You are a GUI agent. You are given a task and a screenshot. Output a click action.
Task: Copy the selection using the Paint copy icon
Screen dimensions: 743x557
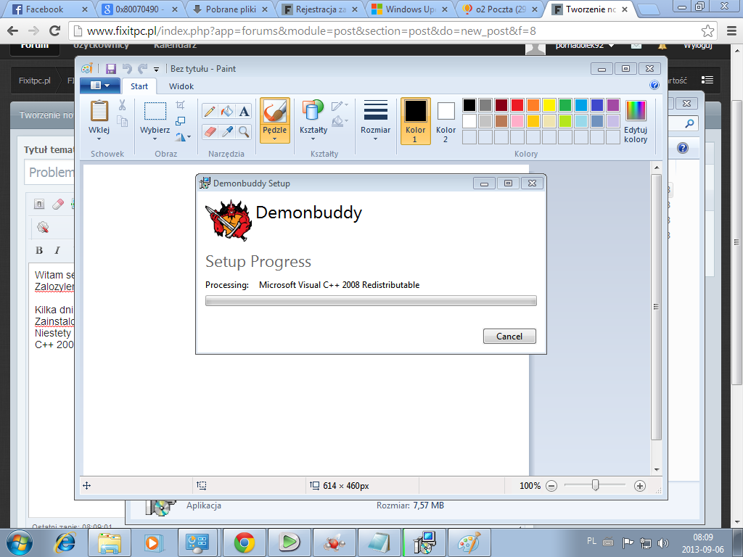(122, 121)
